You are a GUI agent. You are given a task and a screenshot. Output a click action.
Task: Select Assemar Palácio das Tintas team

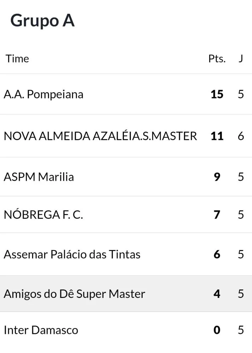pos(72,255)
